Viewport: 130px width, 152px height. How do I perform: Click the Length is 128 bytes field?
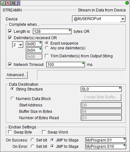(x=52, y=32)
